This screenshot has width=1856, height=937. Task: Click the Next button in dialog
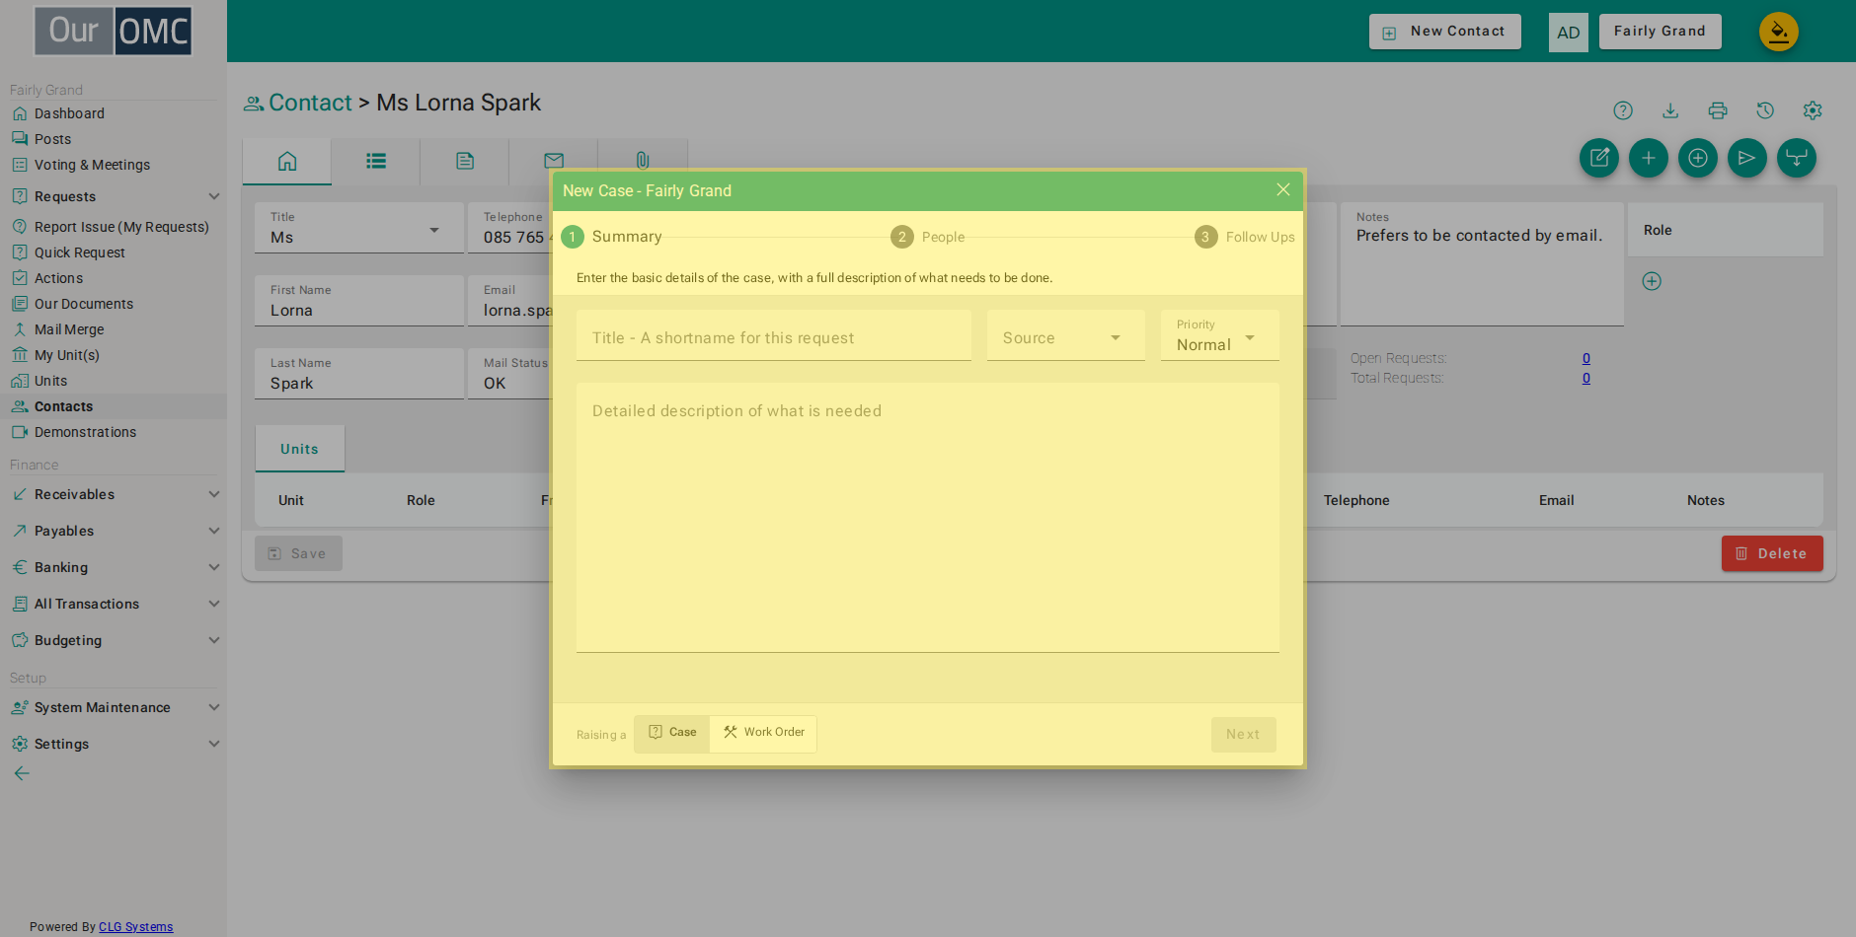(x=1244, y=735)
